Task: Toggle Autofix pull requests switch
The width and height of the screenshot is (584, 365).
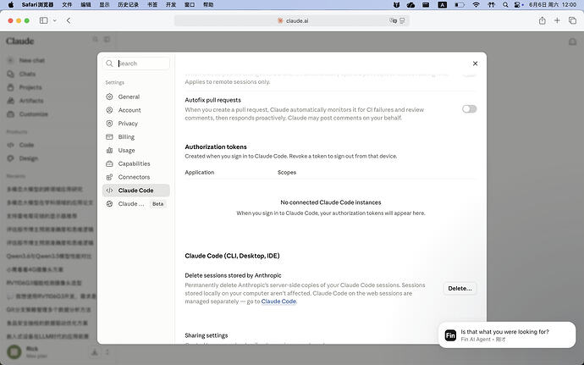Action: (469, 109)
